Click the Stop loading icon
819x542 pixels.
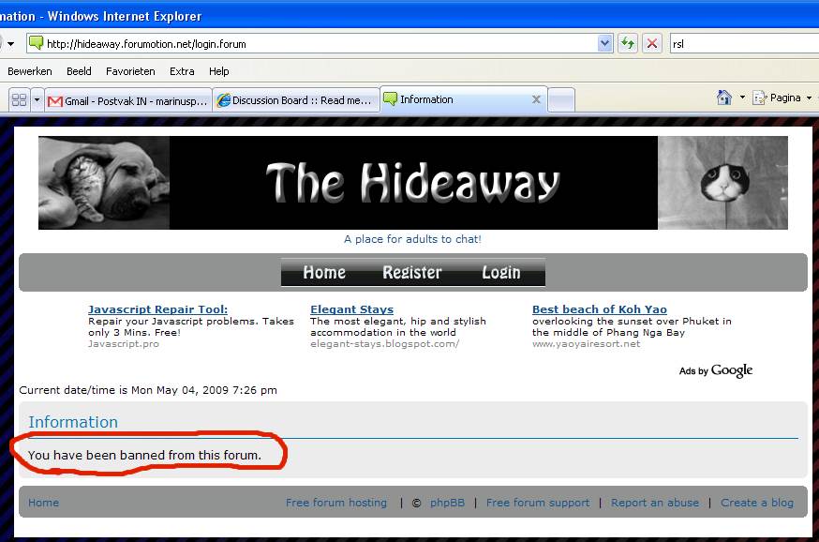click(652, 43)
